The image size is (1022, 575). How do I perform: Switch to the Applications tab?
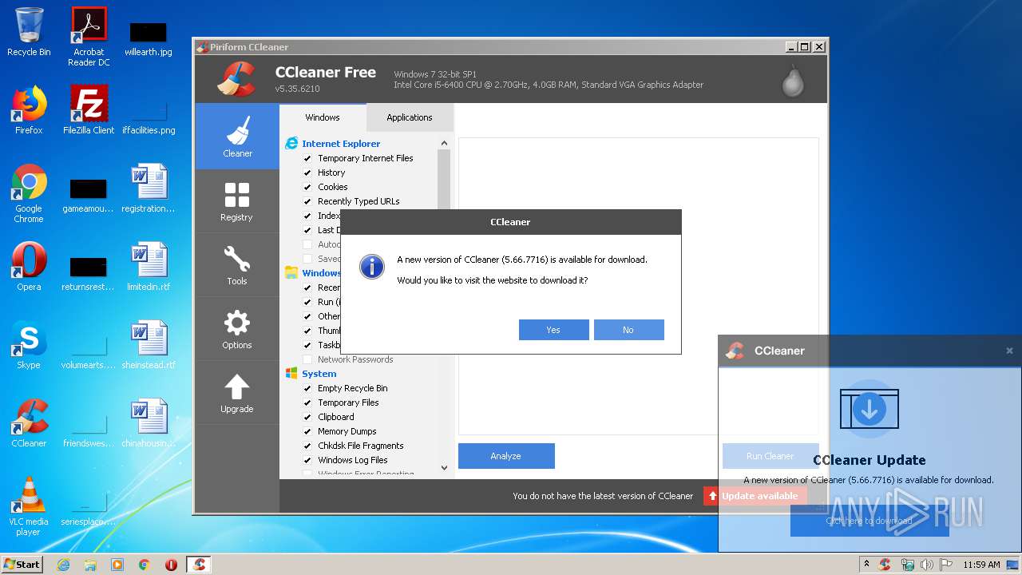click(410, 117)
